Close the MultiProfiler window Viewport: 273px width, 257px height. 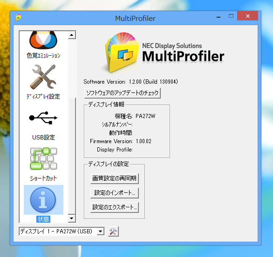(x=247, y=16)
